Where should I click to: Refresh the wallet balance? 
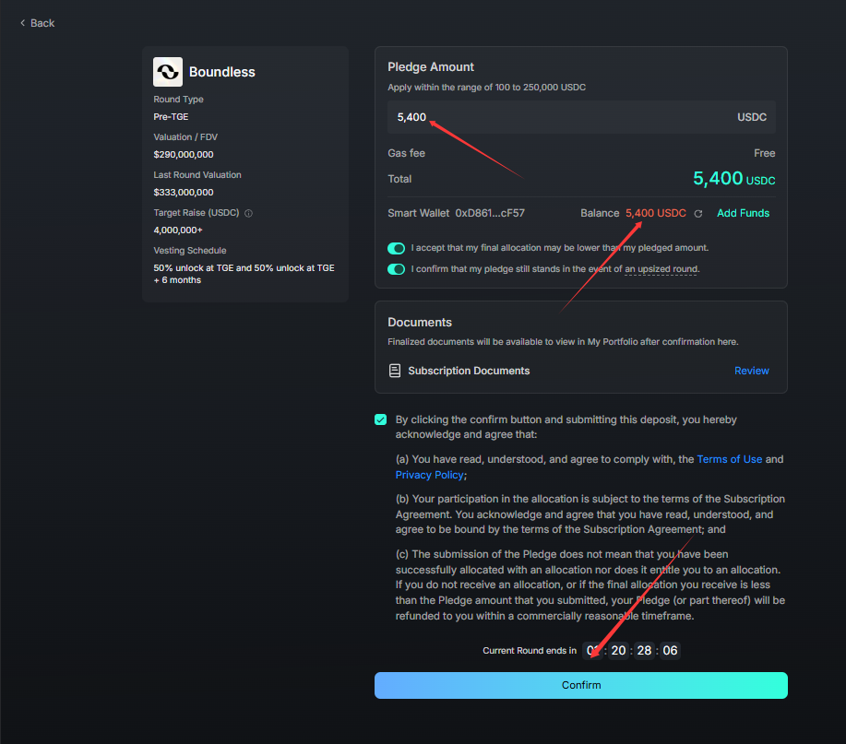(x=698, y=214)
